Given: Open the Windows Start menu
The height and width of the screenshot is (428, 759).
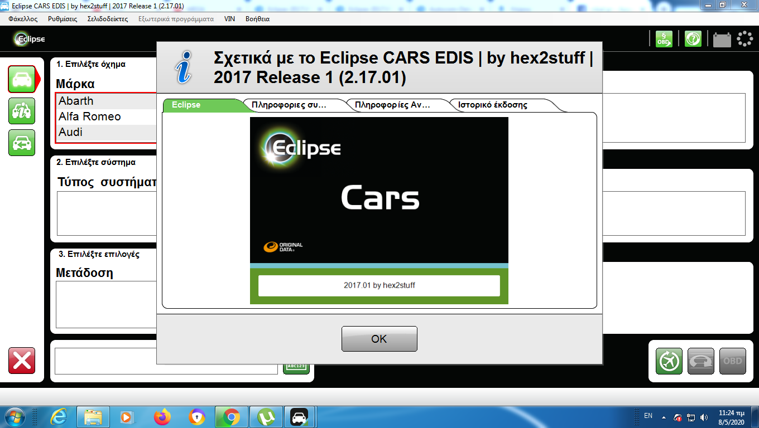Looking at the screenshot, I should pos(14,416).
